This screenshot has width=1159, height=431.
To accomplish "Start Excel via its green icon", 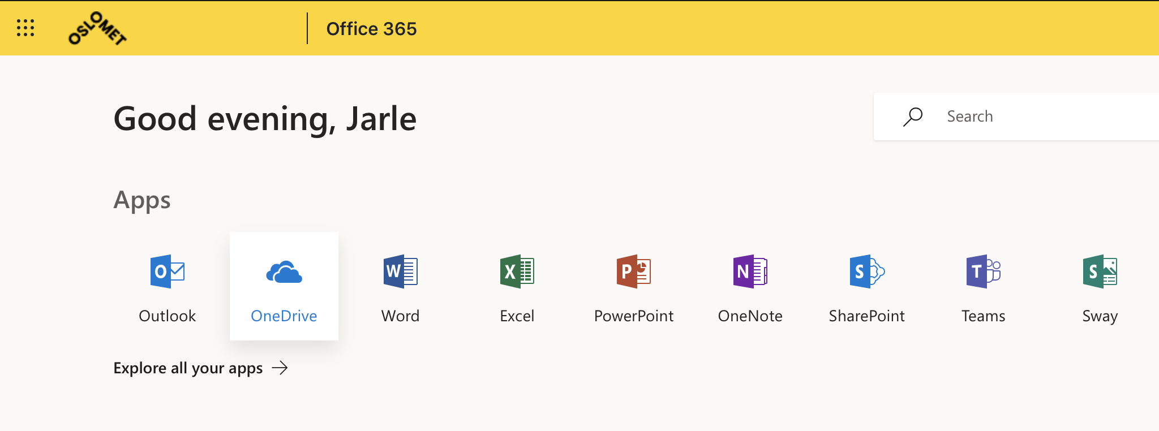I will coord(517,271).
